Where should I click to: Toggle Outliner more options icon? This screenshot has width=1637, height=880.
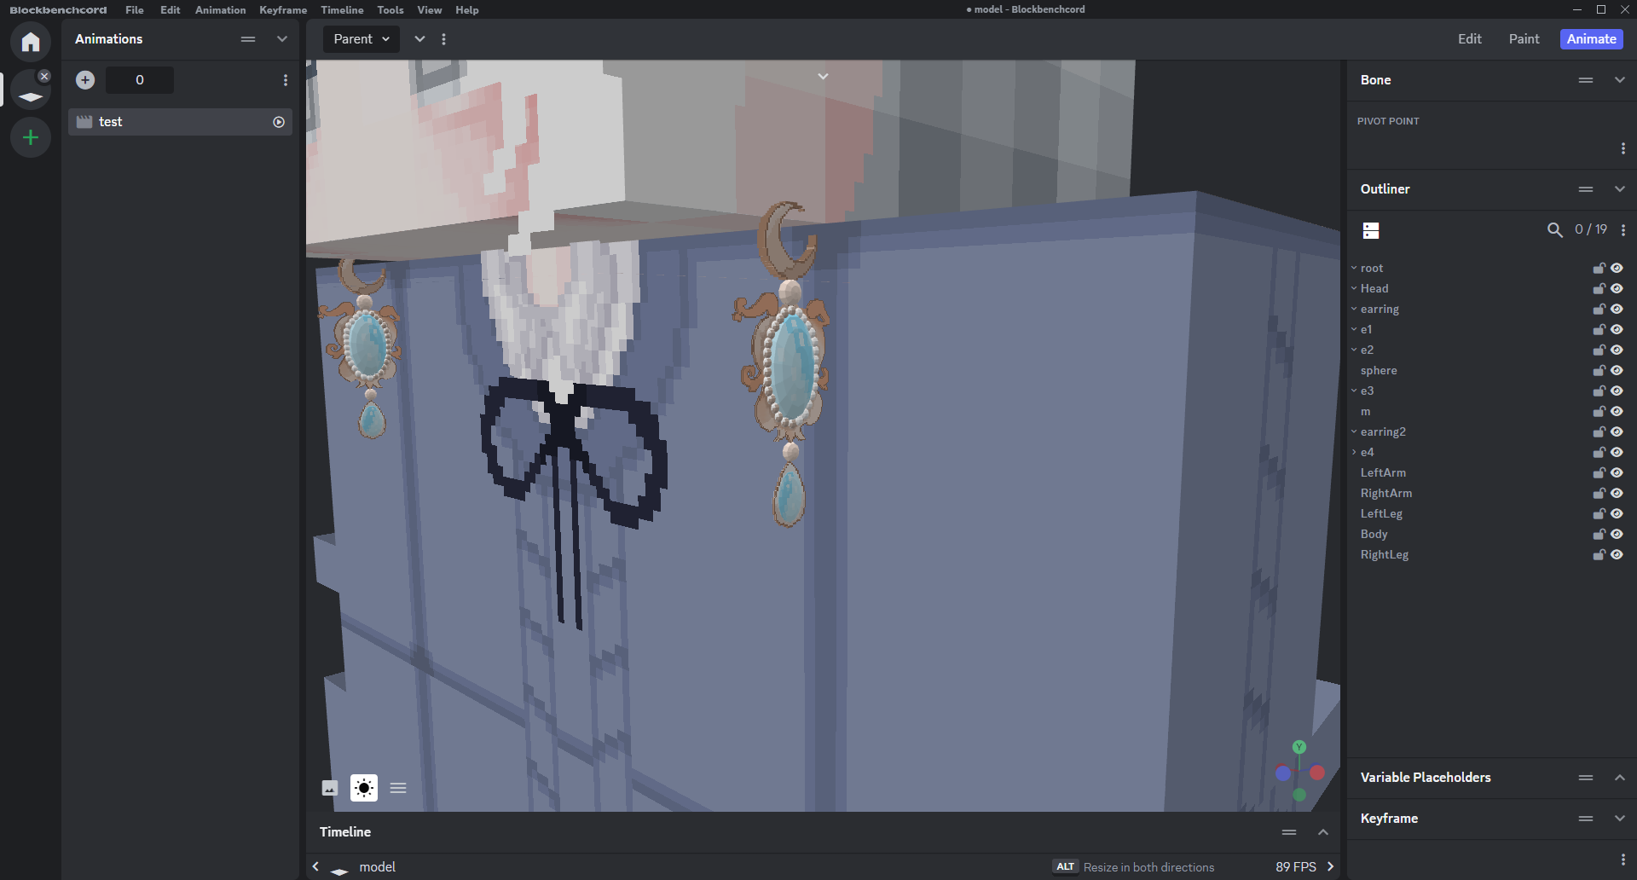click(x=1623, y=230)
